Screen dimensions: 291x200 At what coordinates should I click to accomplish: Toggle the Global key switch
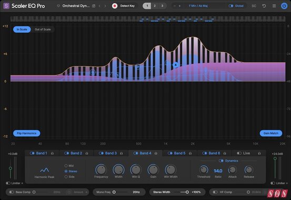point(231,6)
